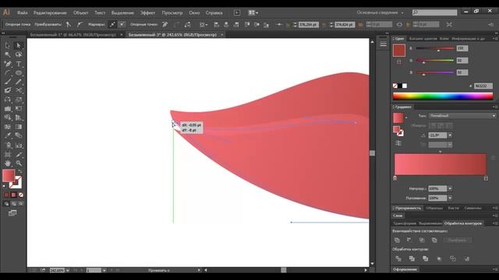This screenshot has height=280, width=499.
Task: Select the Ellipse shape tool
Action: (x=19, y=72)
